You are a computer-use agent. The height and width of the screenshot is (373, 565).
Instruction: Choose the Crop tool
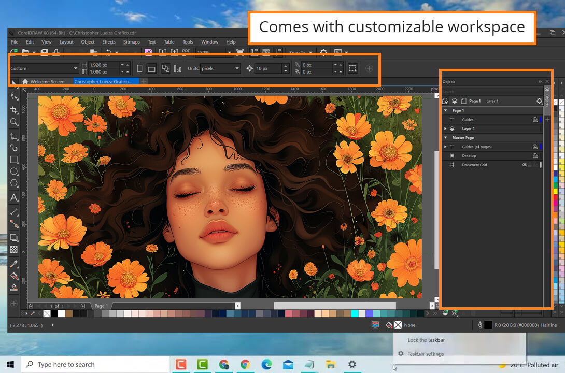point(14,110)
